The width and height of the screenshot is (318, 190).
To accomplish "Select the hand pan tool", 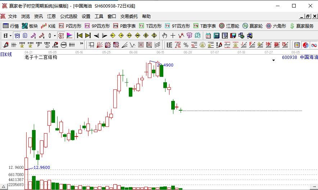I will click(164, 36).
